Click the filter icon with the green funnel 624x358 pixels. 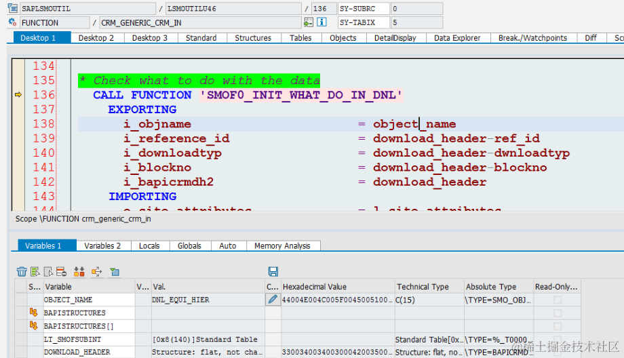tap(115, 272)
